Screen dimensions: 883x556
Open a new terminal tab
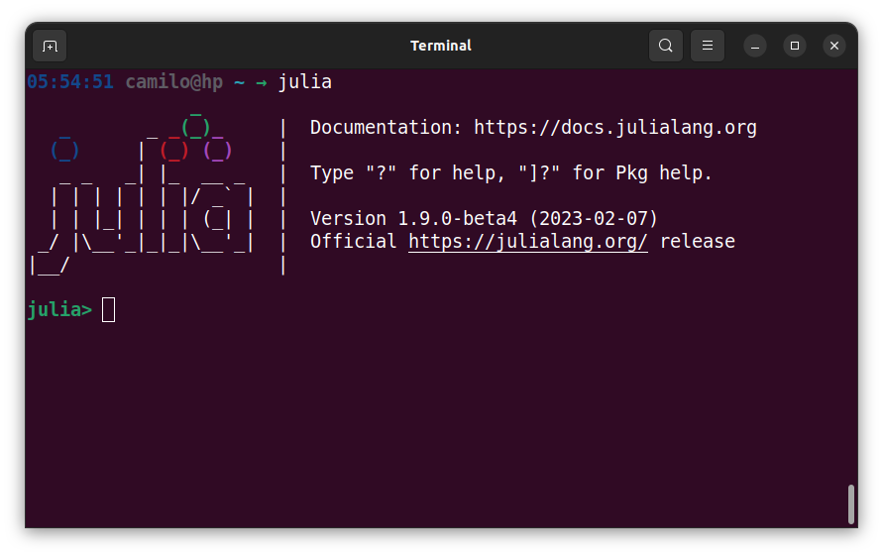(x=50, y=46)
